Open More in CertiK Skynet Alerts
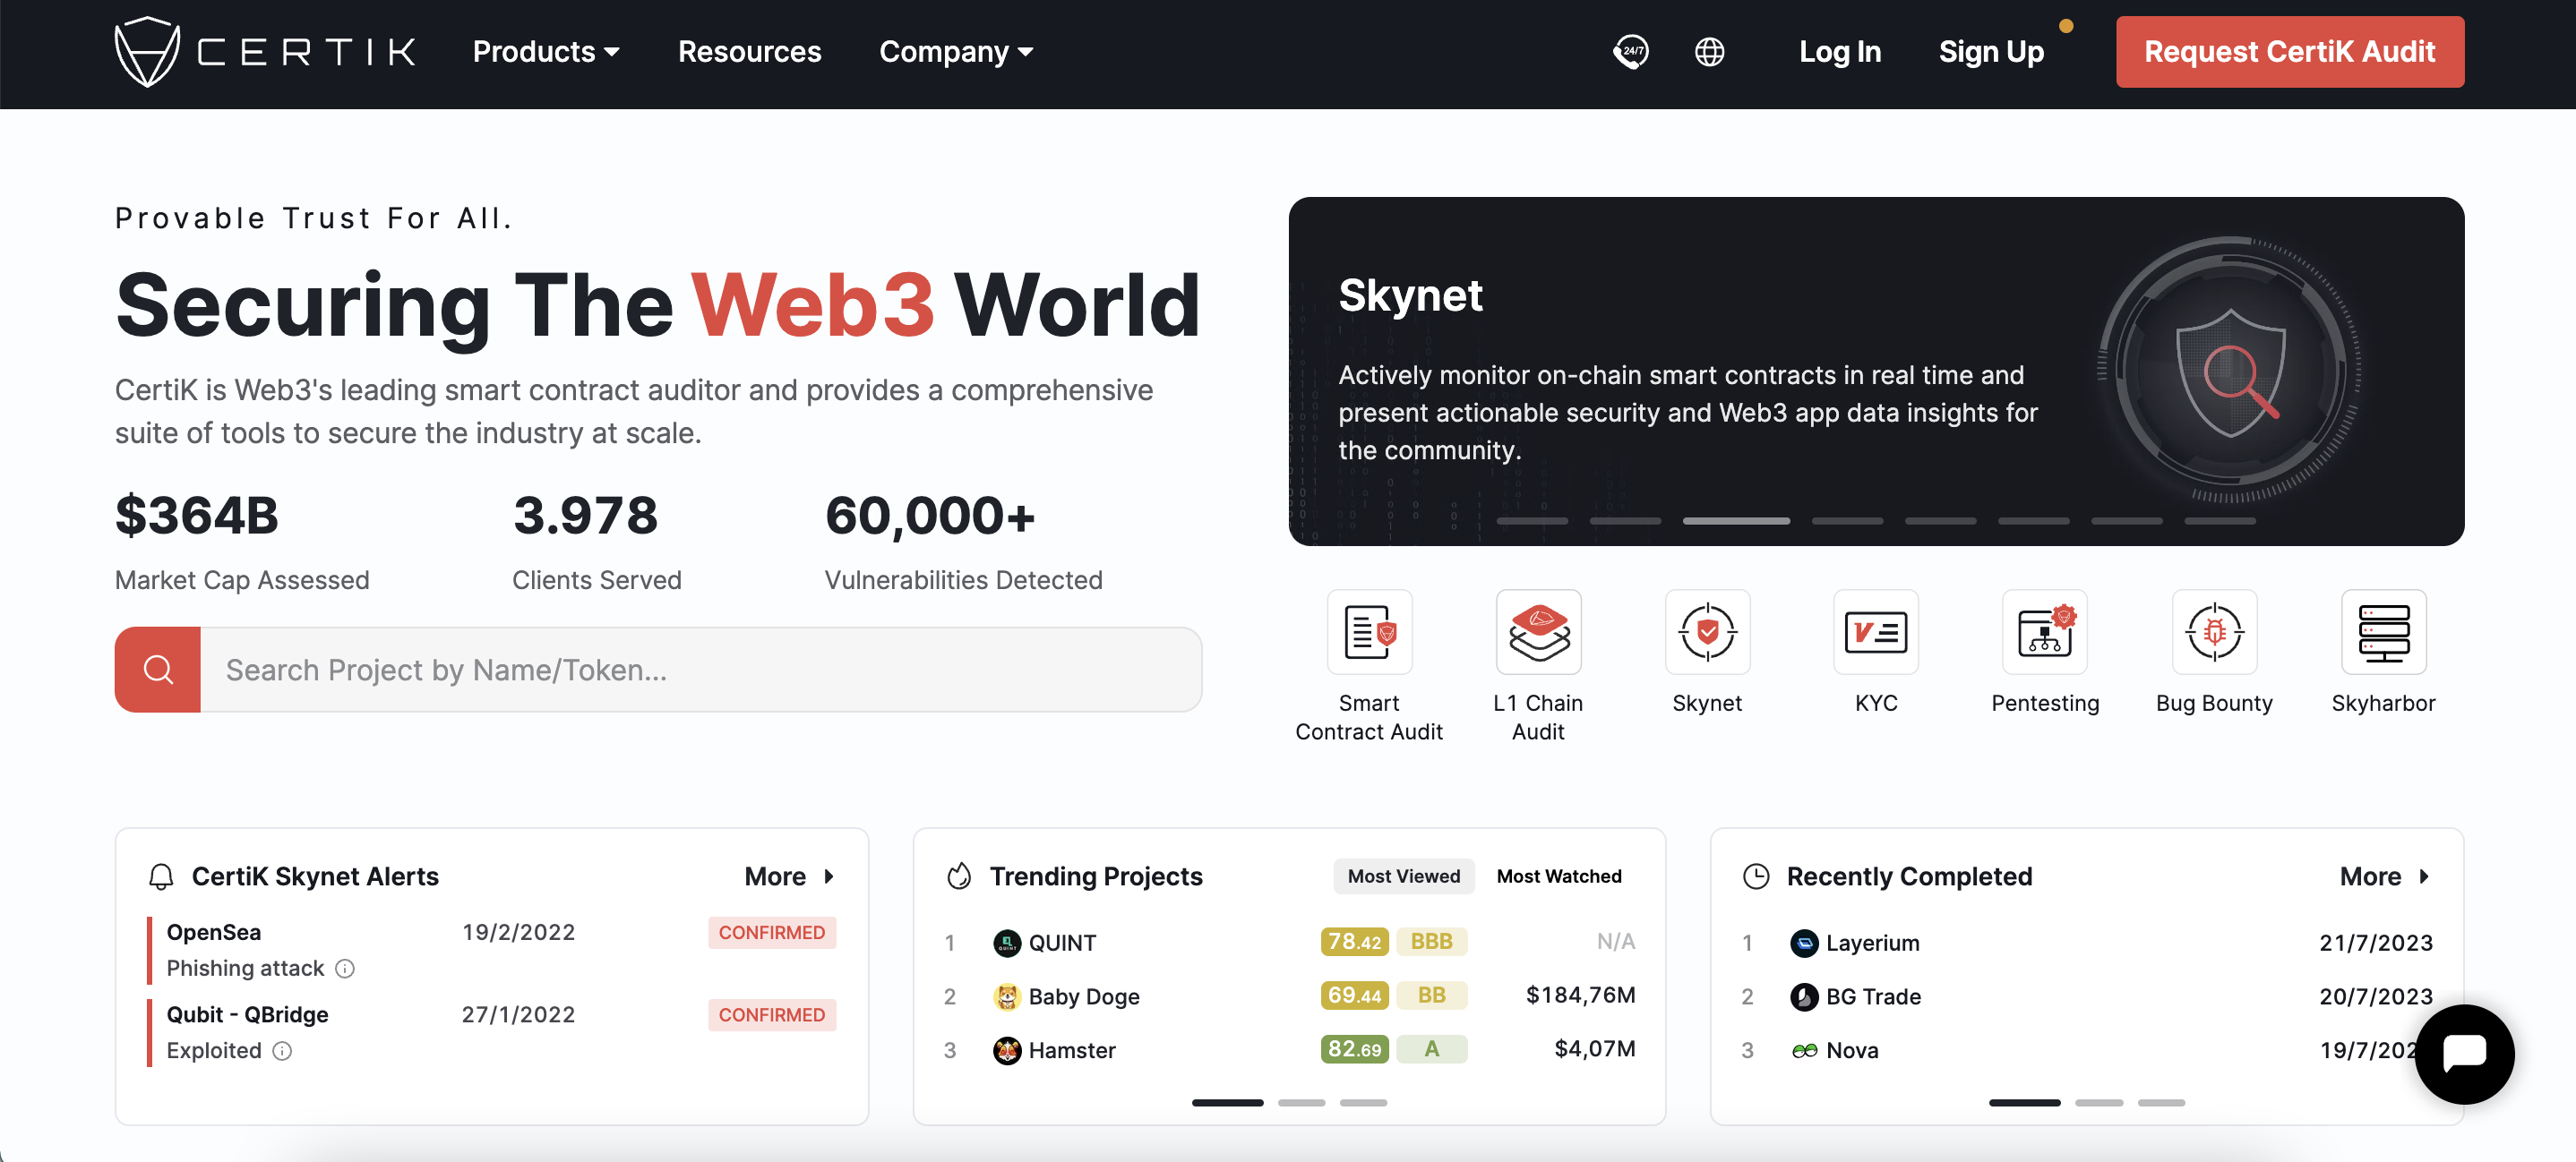This screenshot has height=1162, width=2576. click(x=789, y=876)
